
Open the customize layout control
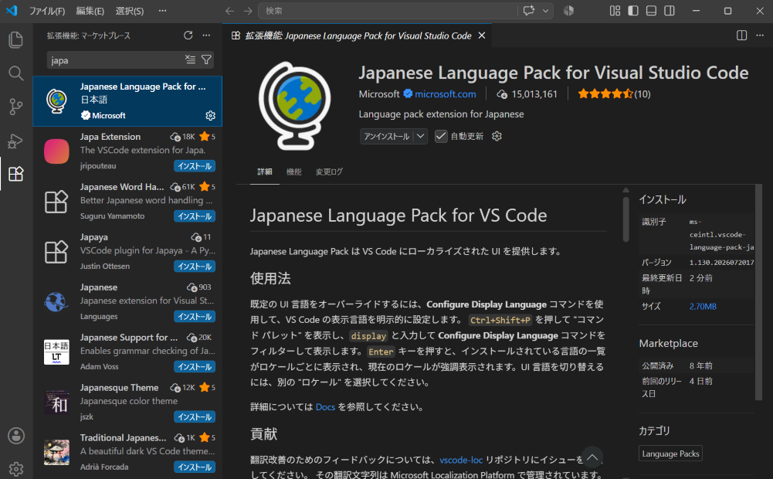615,10
